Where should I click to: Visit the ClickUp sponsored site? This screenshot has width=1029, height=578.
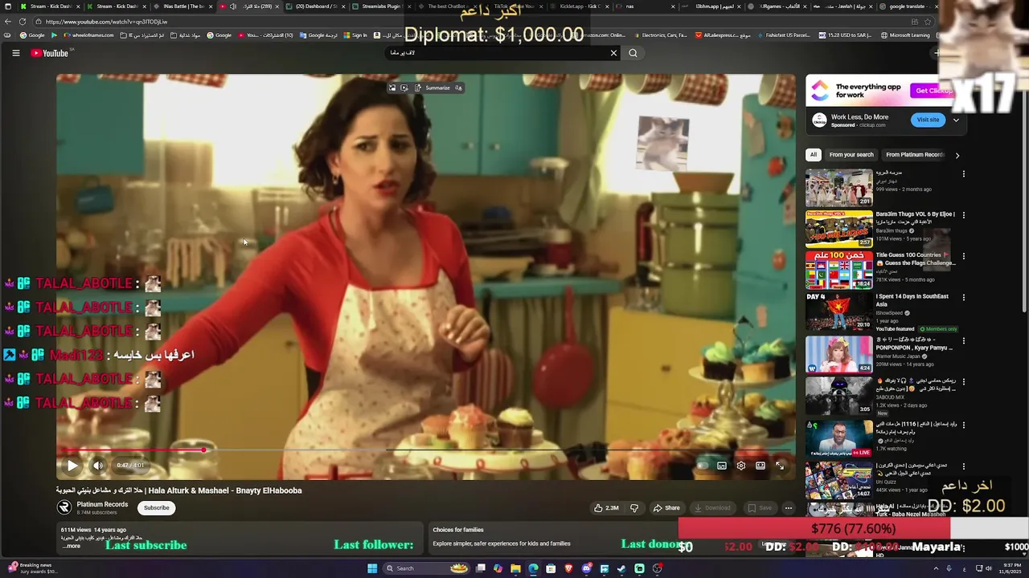pos(928,120)
